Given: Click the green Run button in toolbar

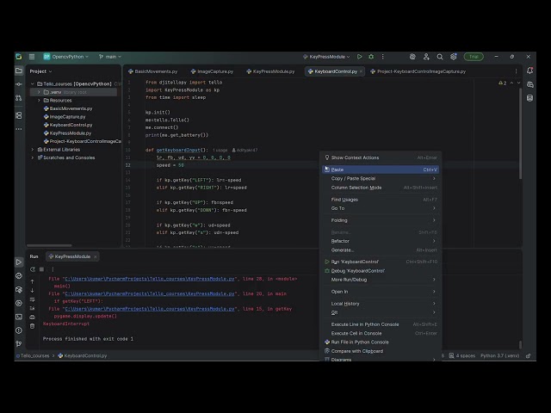Looking at the screenshot, I should click(359, 57).
